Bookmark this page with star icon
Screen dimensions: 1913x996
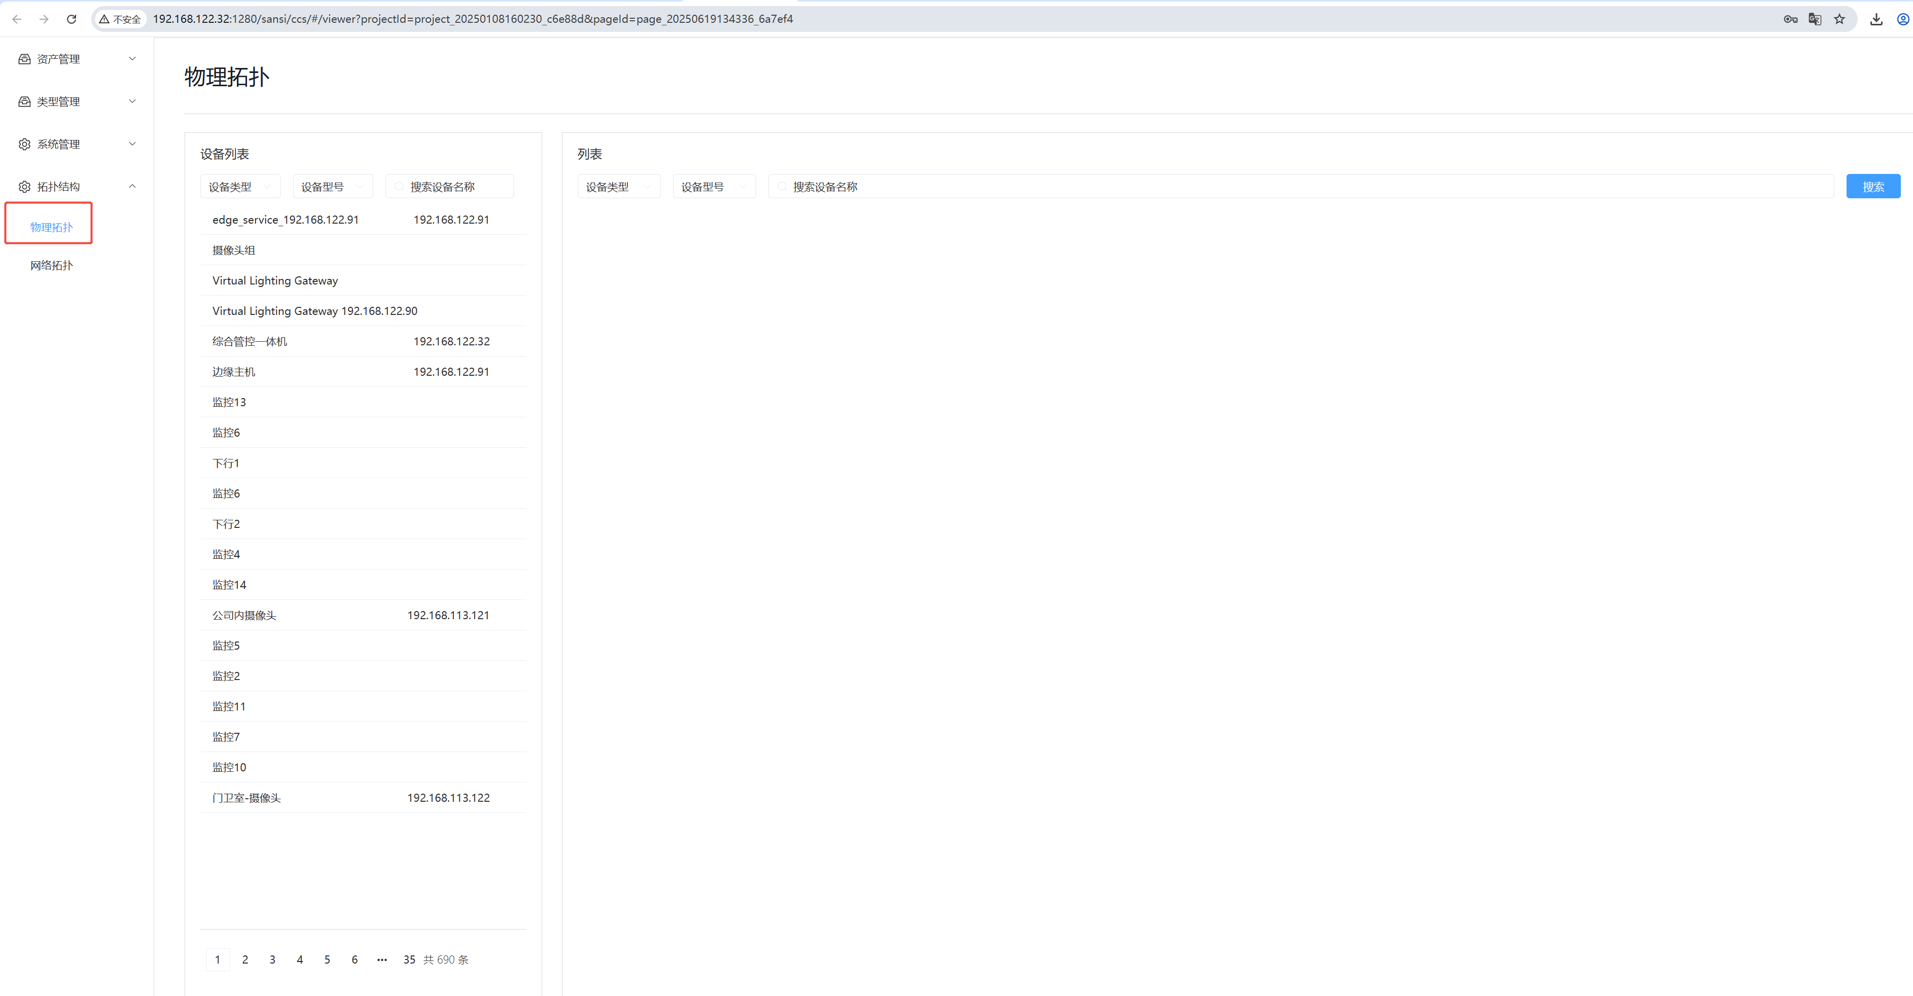1839,19
